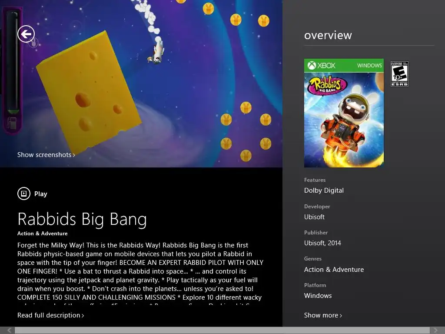Expand Show screenshots chevron link

(46, 155)
